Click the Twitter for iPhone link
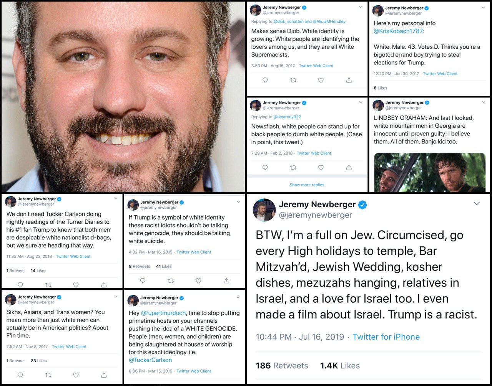492x386 pixels. click(386, 337)
